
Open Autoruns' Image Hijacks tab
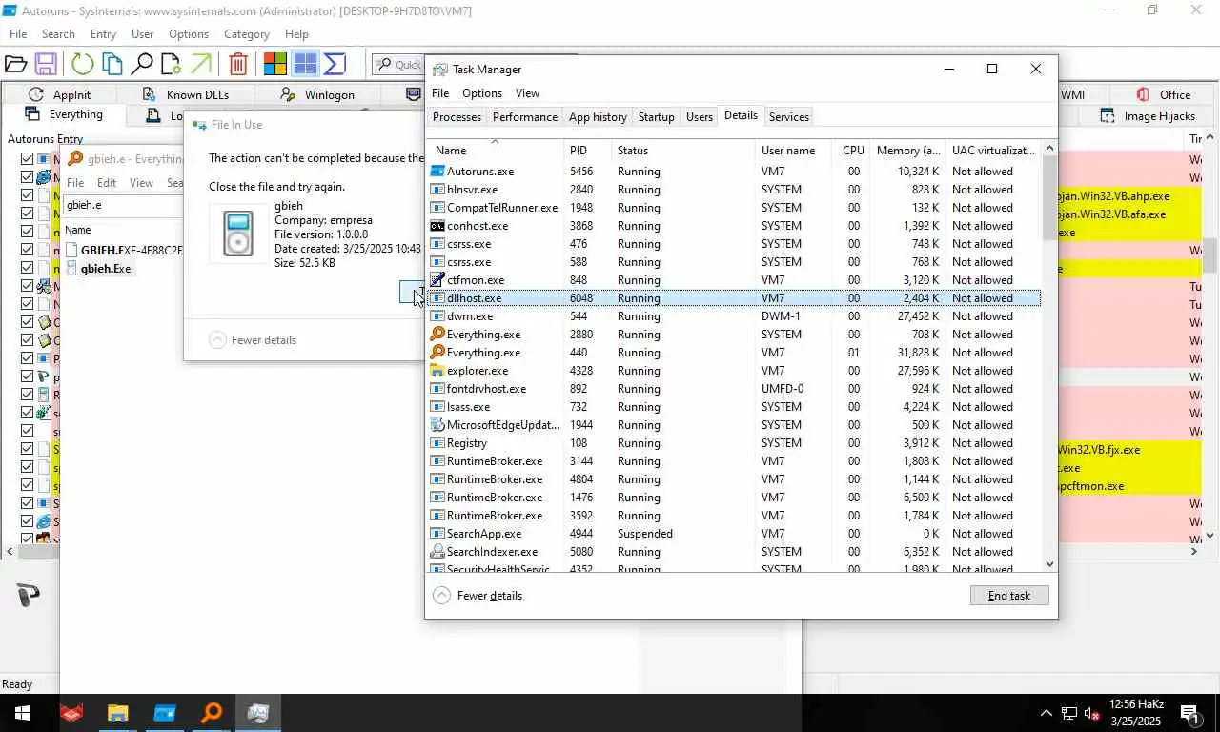point(1148,116)
